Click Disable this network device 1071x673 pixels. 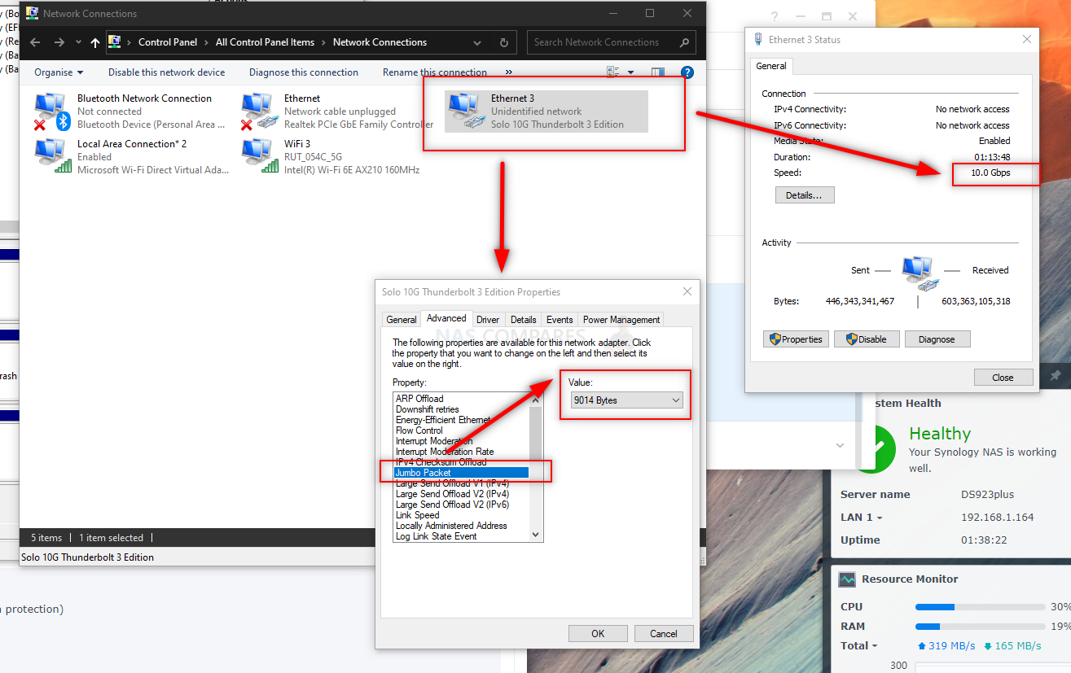coord(166,72)
